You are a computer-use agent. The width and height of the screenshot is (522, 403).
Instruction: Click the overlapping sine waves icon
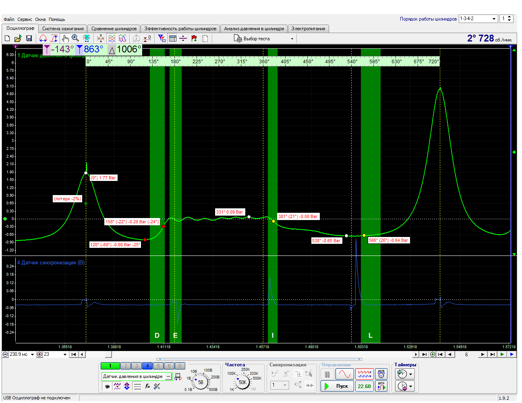122,38
